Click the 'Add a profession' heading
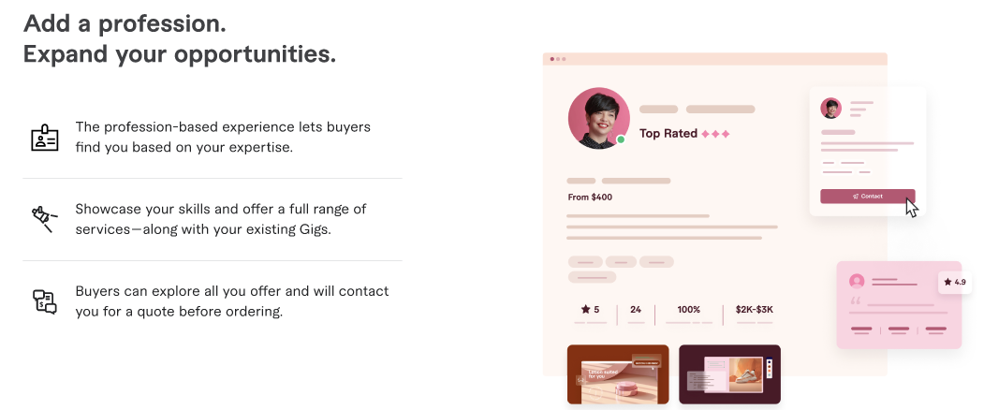984x410 pixels. pos(125,22)
